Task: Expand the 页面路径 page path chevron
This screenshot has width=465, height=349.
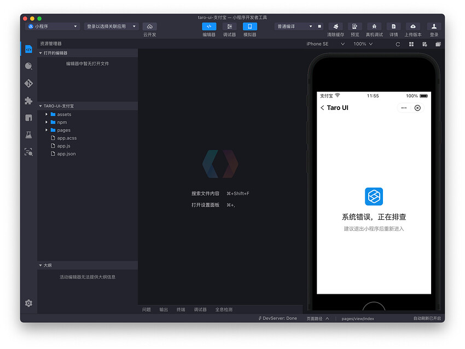Action: [x=327, y=318]
